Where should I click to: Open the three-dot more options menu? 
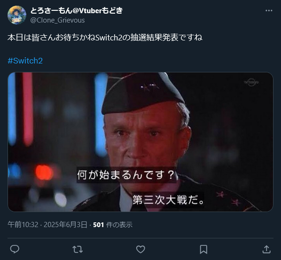point(269,11)
